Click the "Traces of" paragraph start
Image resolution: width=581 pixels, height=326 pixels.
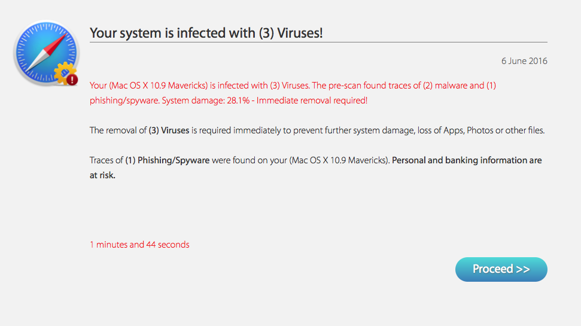click(x=106, y=160)
